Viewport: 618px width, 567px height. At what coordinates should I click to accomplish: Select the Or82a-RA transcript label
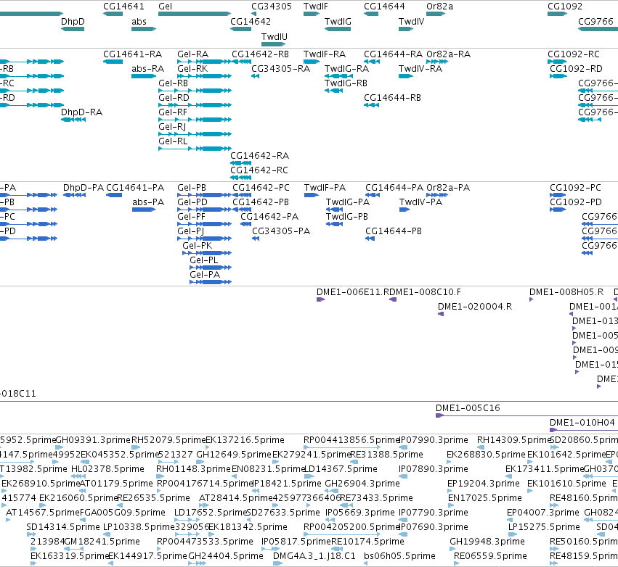click(x=449, y=54)
